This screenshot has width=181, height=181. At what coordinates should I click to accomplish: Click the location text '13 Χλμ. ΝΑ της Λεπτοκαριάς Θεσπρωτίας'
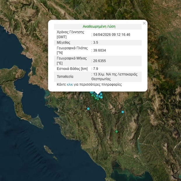click(x=114, y=77)
